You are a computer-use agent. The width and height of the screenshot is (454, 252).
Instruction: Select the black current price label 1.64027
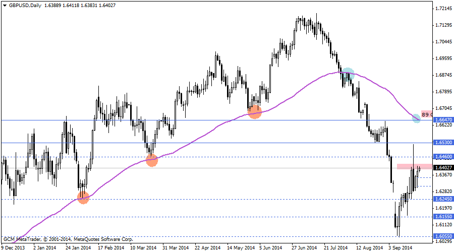pos(443,168)
